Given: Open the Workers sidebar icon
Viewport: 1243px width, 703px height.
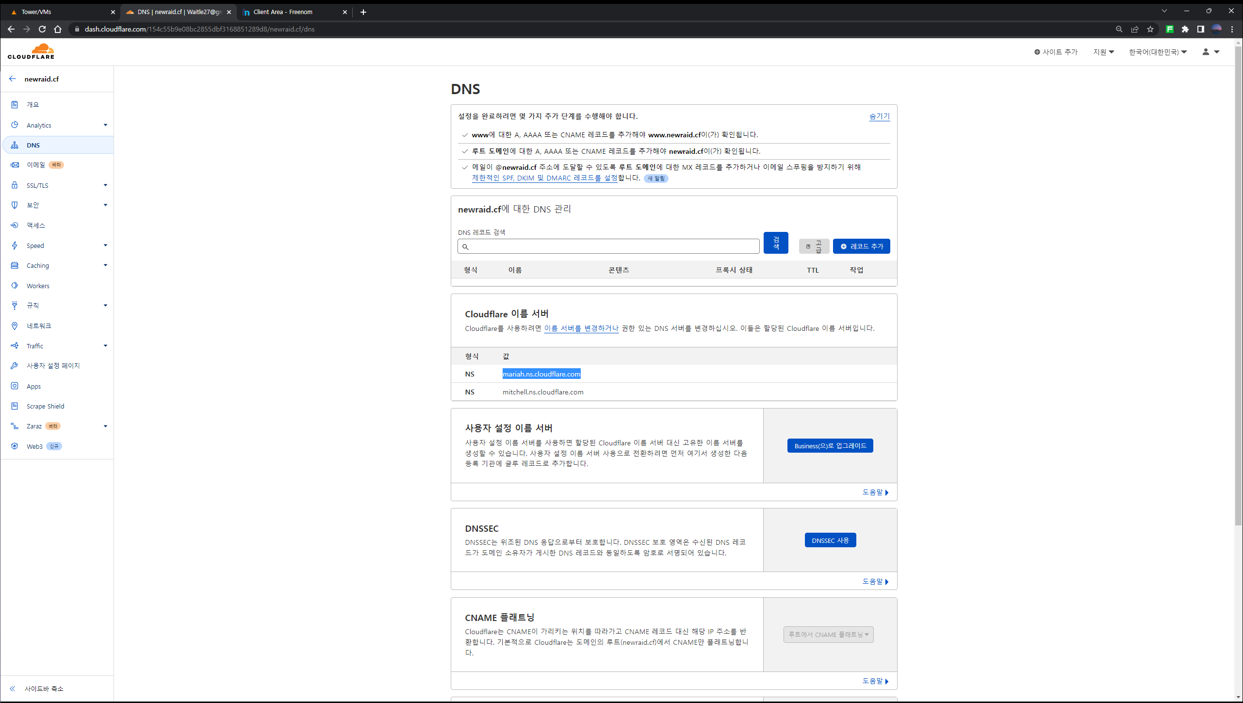Looking at the screenshot, I should point(15,286).
